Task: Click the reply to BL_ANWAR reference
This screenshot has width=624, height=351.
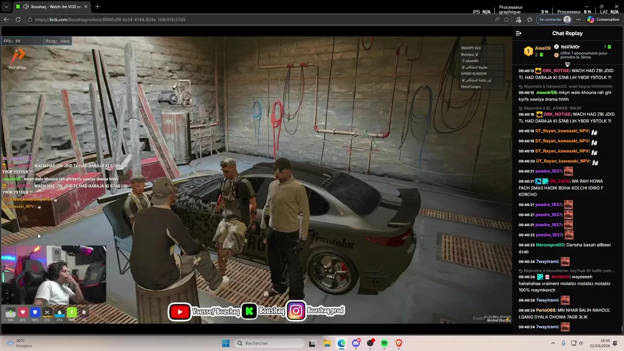Action: [x=550, y=108]
